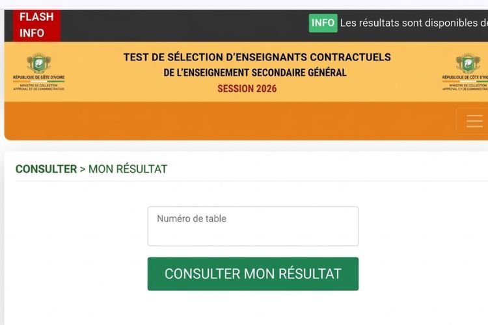Click the L'ENSEIGNEMENT SECONDAIRE GÉNÉRAL subtitle
Screen dimensions: 488x325
click(x=255, y=73)
